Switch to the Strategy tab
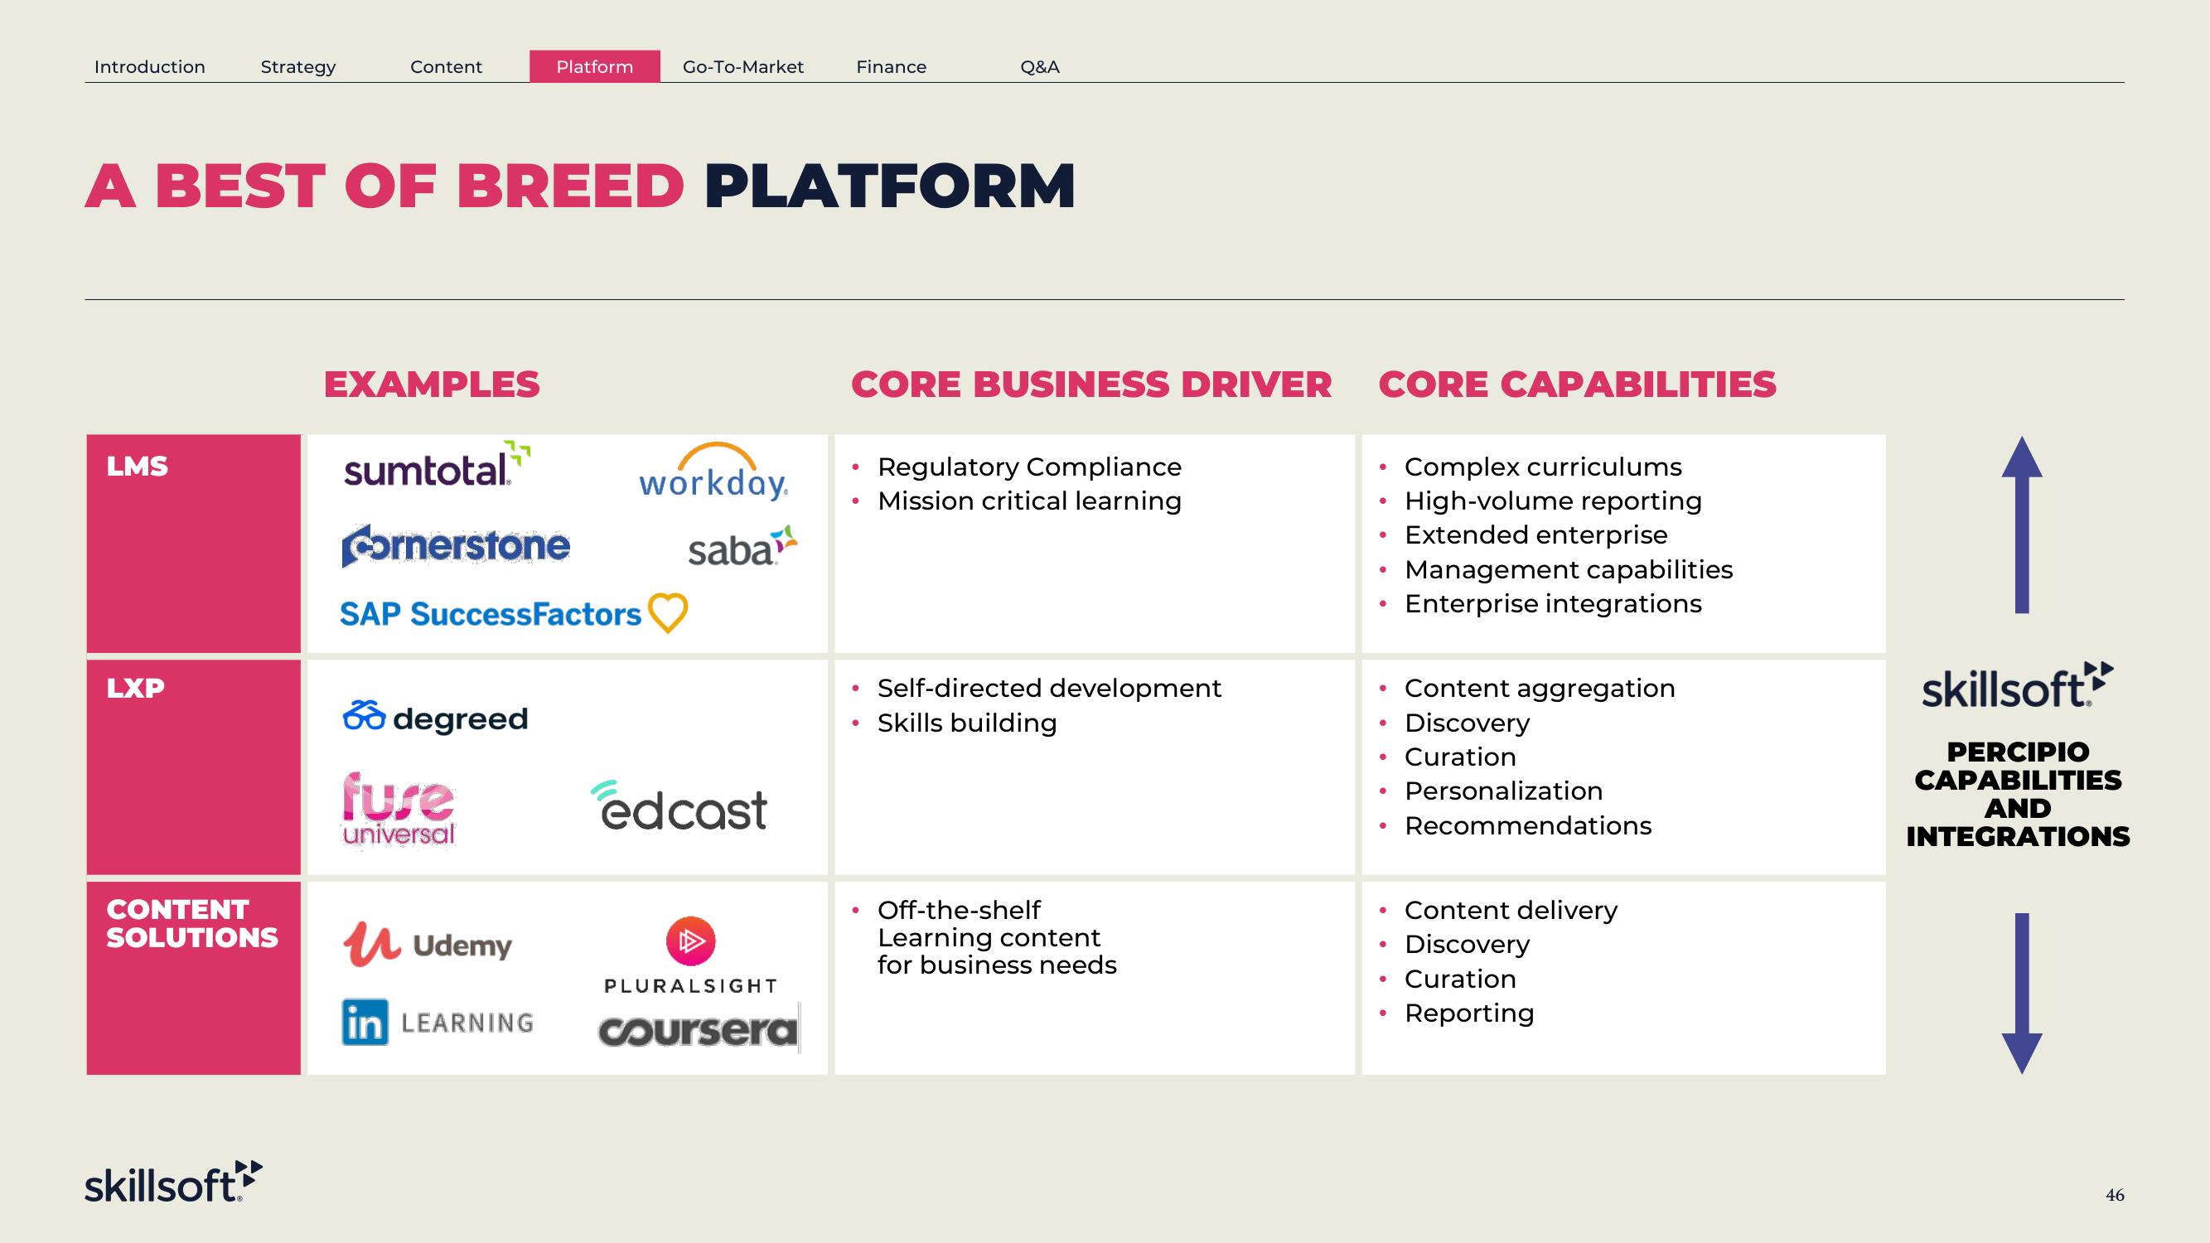Image resolution: width=2210 pixels, height=1243 pixels. [x=297, y=67]
